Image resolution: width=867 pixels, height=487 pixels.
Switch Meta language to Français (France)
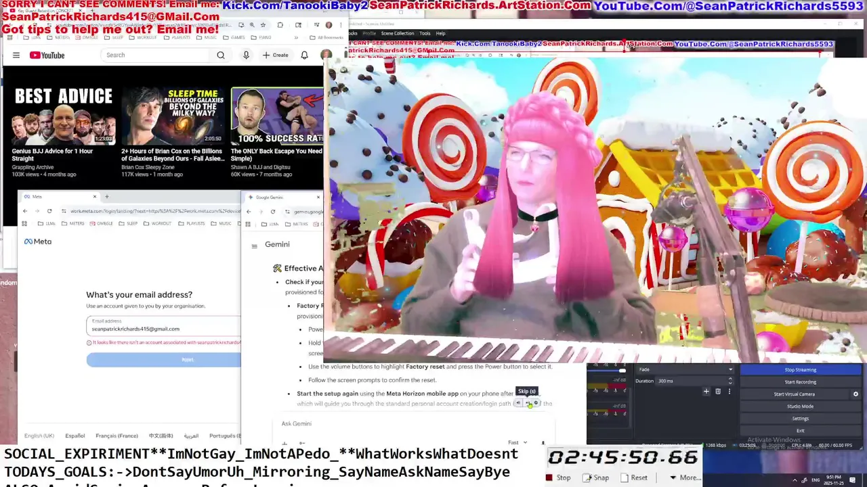coord(117,436)
